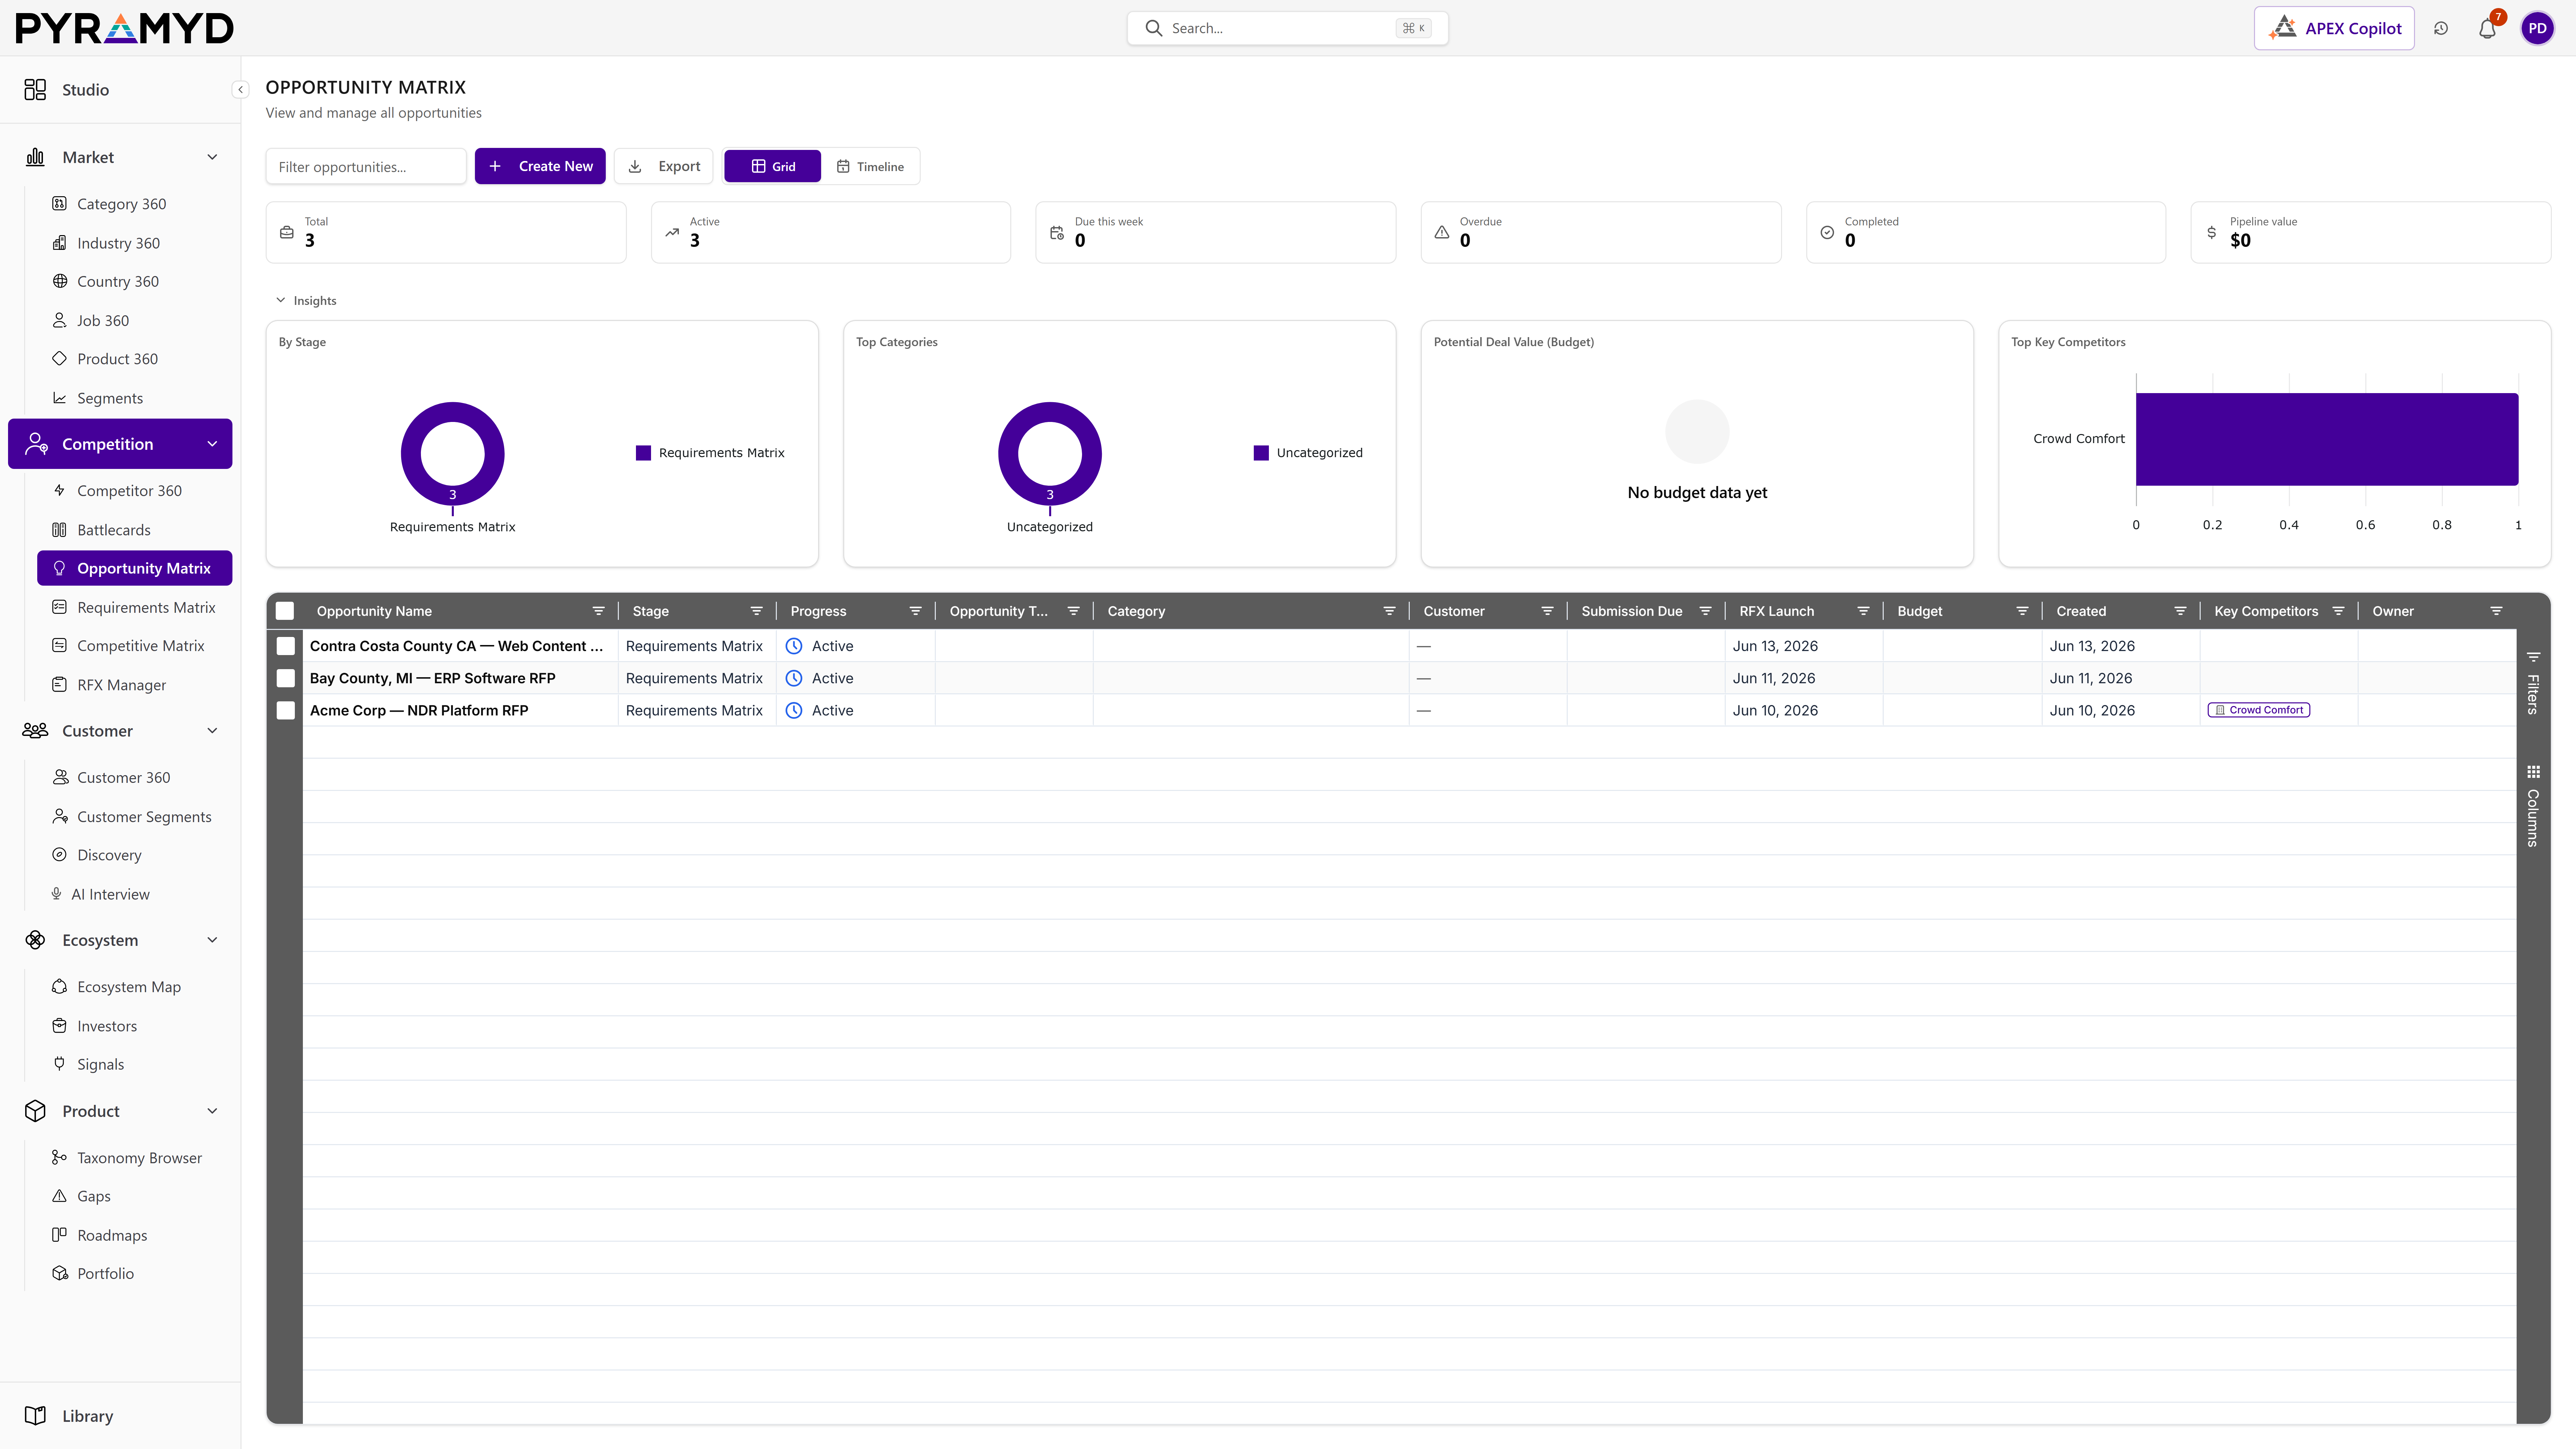2576x1449 pixels.
Task: Click the Gaps warning triangle icon
Action: 59,1196
